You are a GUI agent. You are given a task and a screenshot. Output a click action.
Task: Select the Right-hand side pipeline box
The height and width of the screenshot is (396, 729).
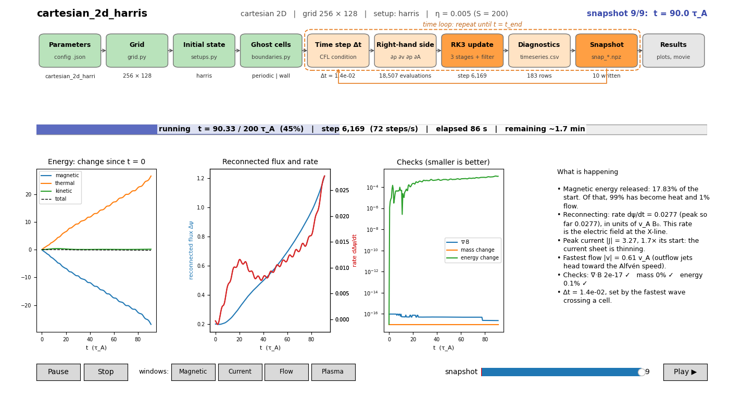coord(405,51)
